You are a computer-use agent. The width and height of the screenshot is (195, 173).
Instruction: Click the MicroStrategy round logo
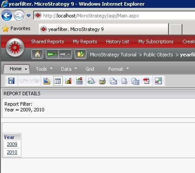[x=15, y=47]
